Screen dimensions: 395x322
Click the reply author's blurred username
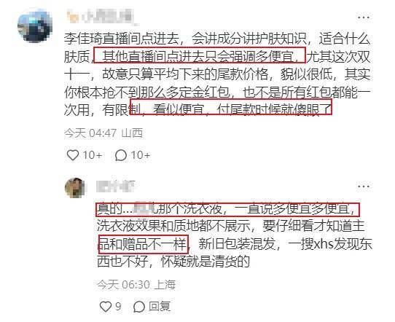click(116, 186)
